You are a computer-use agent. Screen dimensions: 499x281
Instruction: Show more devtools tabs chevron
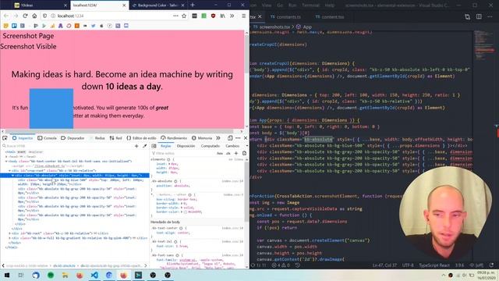pyautogui.click(x=218, y=138)
